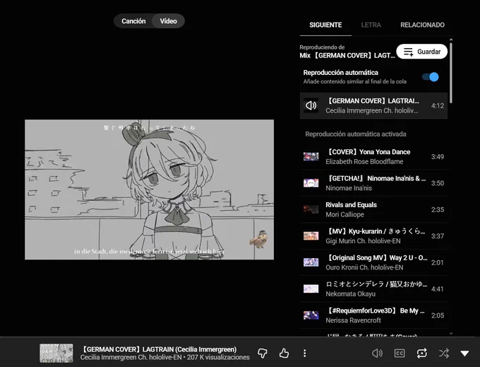Switch to Canción mode
Image resolution: width=480 pixels, height=367 pixels.
coord(133,21)
